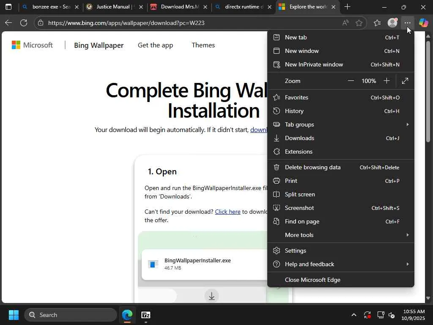This screenshot has width=433, height=325.
Task: Open the user profile avatar
Action: 392,23
